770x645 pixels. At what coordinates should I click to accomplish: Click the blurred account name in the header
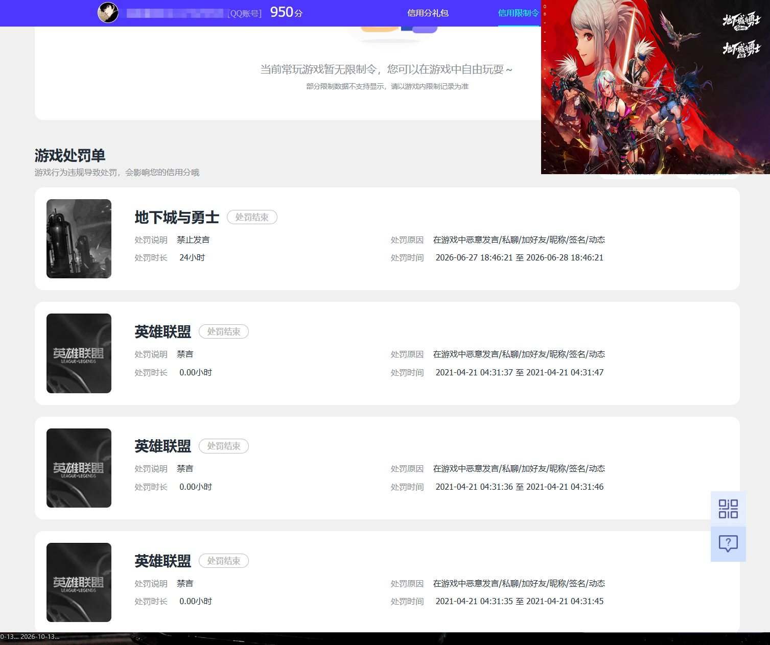pos(175,13)
